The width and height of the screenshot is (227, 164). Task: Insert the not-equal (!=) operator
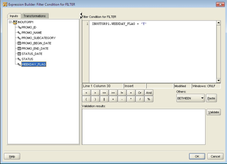pyautogui.click(x=122, y=93)
